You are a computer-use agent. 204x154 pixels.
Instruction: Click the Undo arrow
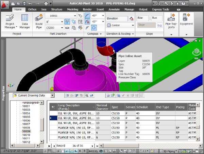click(x=30, y=3)
